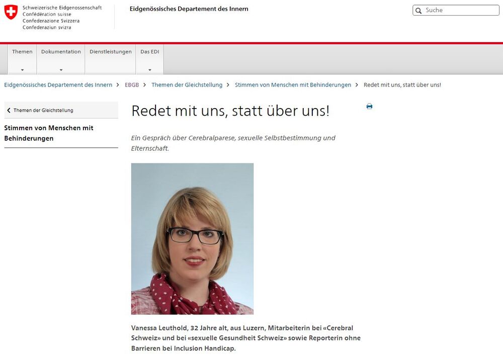Expand the Das EDI dropdown arrow

tap(149, 70)
